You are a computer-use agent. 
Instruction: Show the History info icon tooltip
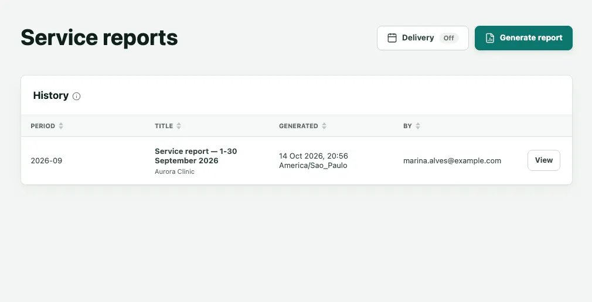pos(76,96)
